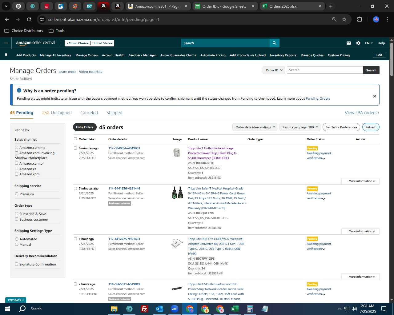
Task: Click the Refresh orders button
Action: pos(371,127)
